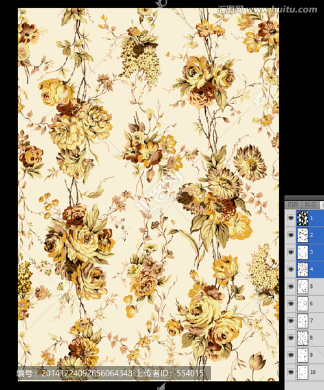This screenshot has height=390, width=324.
Task: Hide channel 5 with its eye icon
Action: (290, 287)
